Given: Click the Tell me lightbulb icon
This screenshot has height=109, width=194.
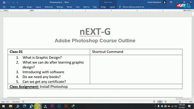Looking at the screenshot, I should (120, 7).
